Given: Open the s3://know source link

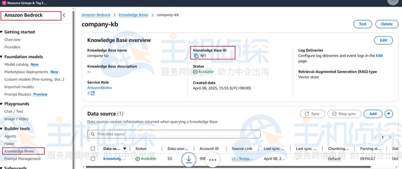Looking at the screenshot, I should point(242,159).
